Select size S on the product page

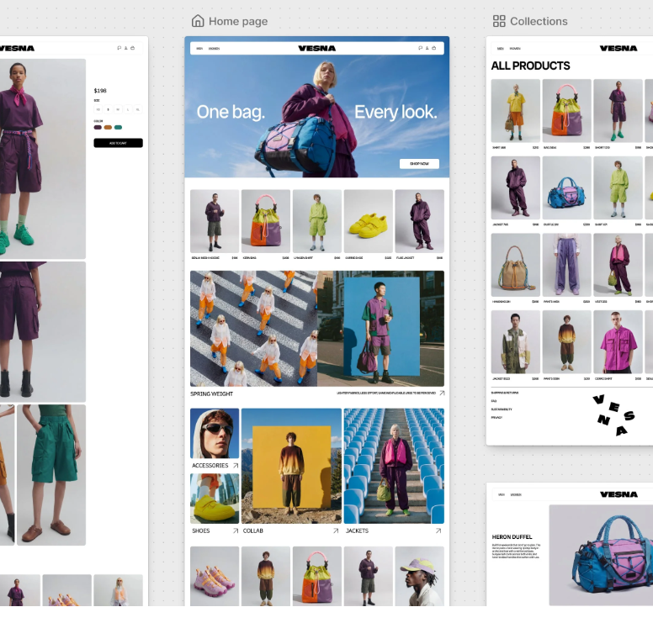pyautogui.click(x=109, y=109)
